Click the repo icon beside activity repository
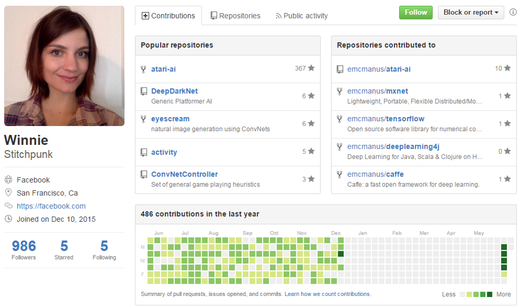The image size is (520, 308). click(x=143, y=153)
